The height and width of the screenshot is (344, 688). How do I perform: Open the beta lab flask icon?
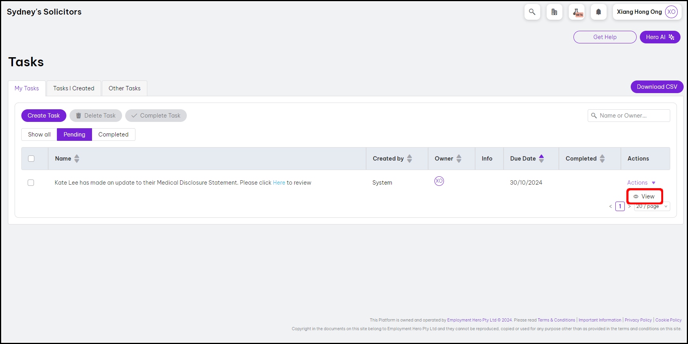pos(577,12)
